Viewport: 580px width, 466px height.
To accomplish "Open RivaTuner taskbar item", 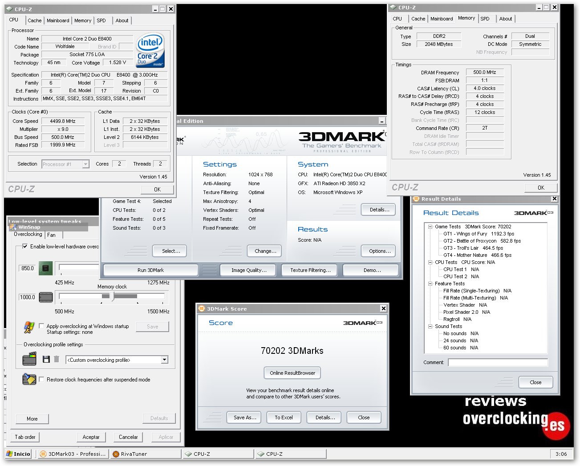I will 145,454.
